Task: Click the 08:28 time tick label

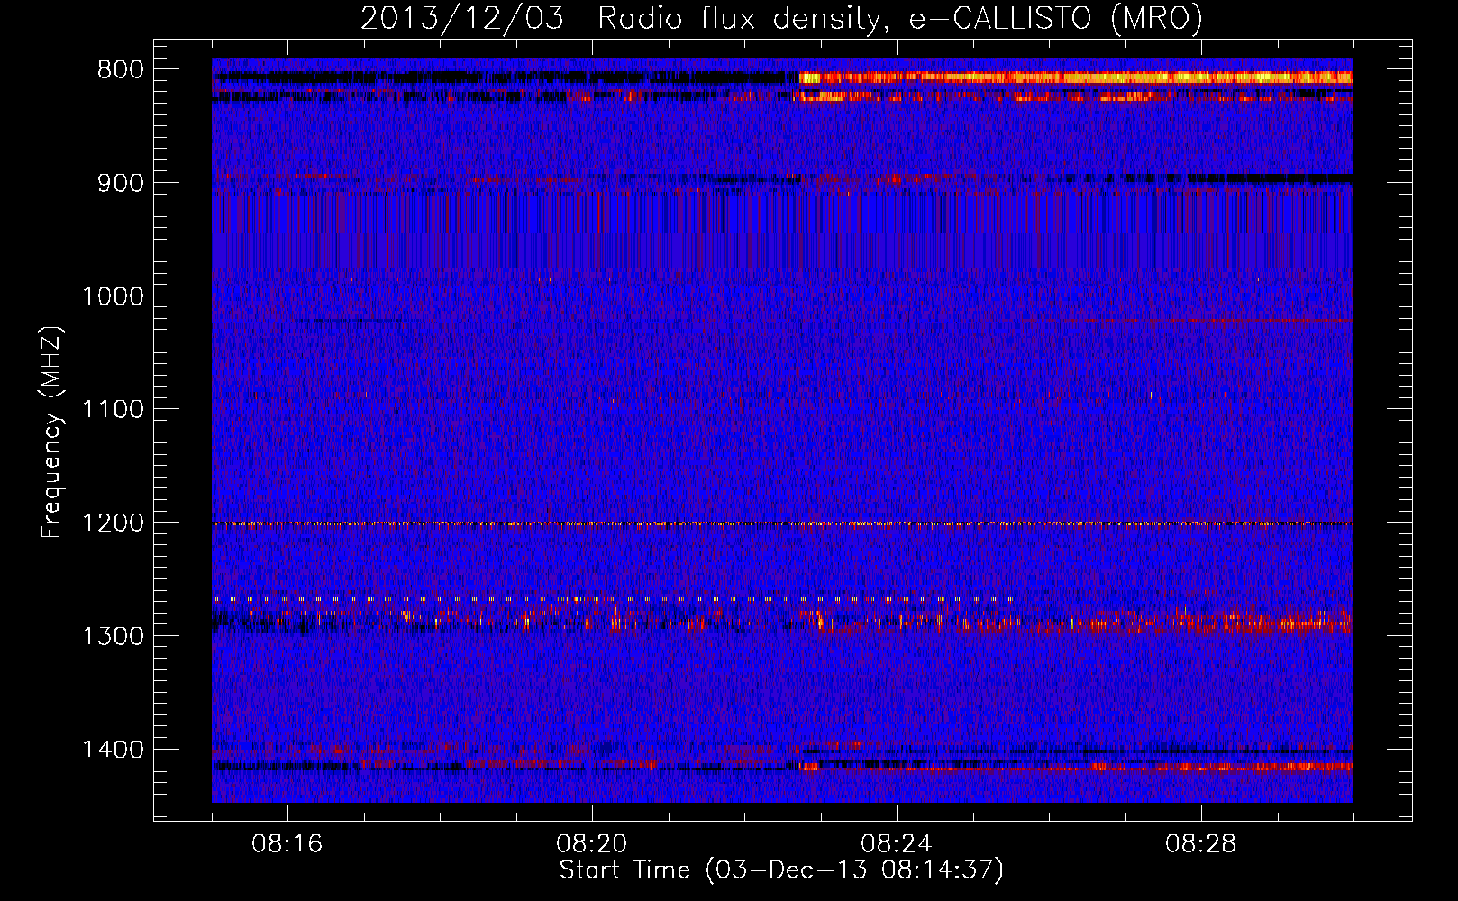Action: 1201,844
